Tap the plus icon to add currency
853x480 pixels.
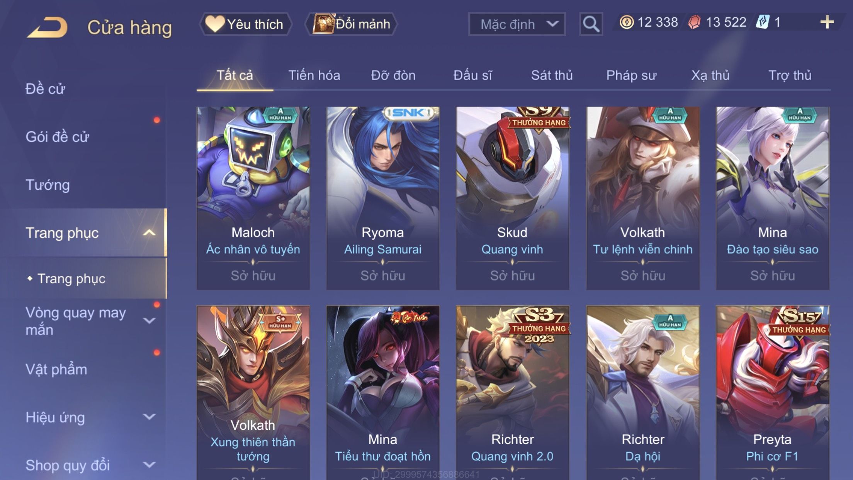point(827,22)
